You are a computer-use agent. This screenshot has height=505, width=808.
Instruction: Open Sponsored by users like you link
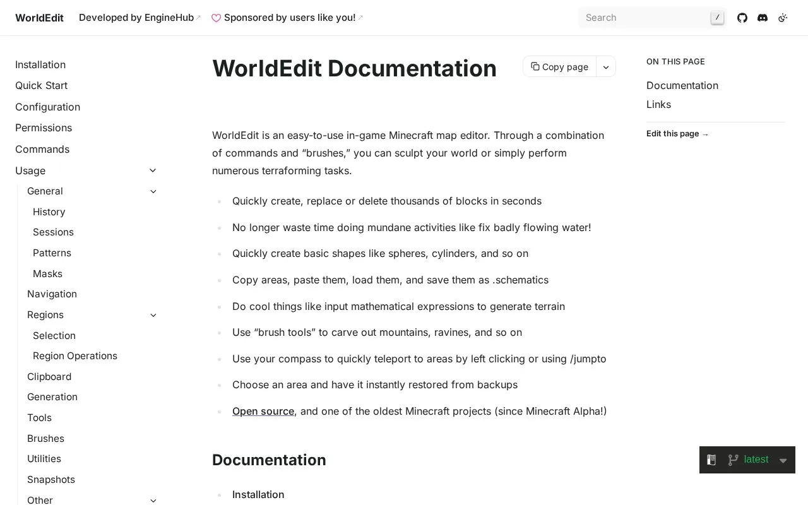(287, 18)
